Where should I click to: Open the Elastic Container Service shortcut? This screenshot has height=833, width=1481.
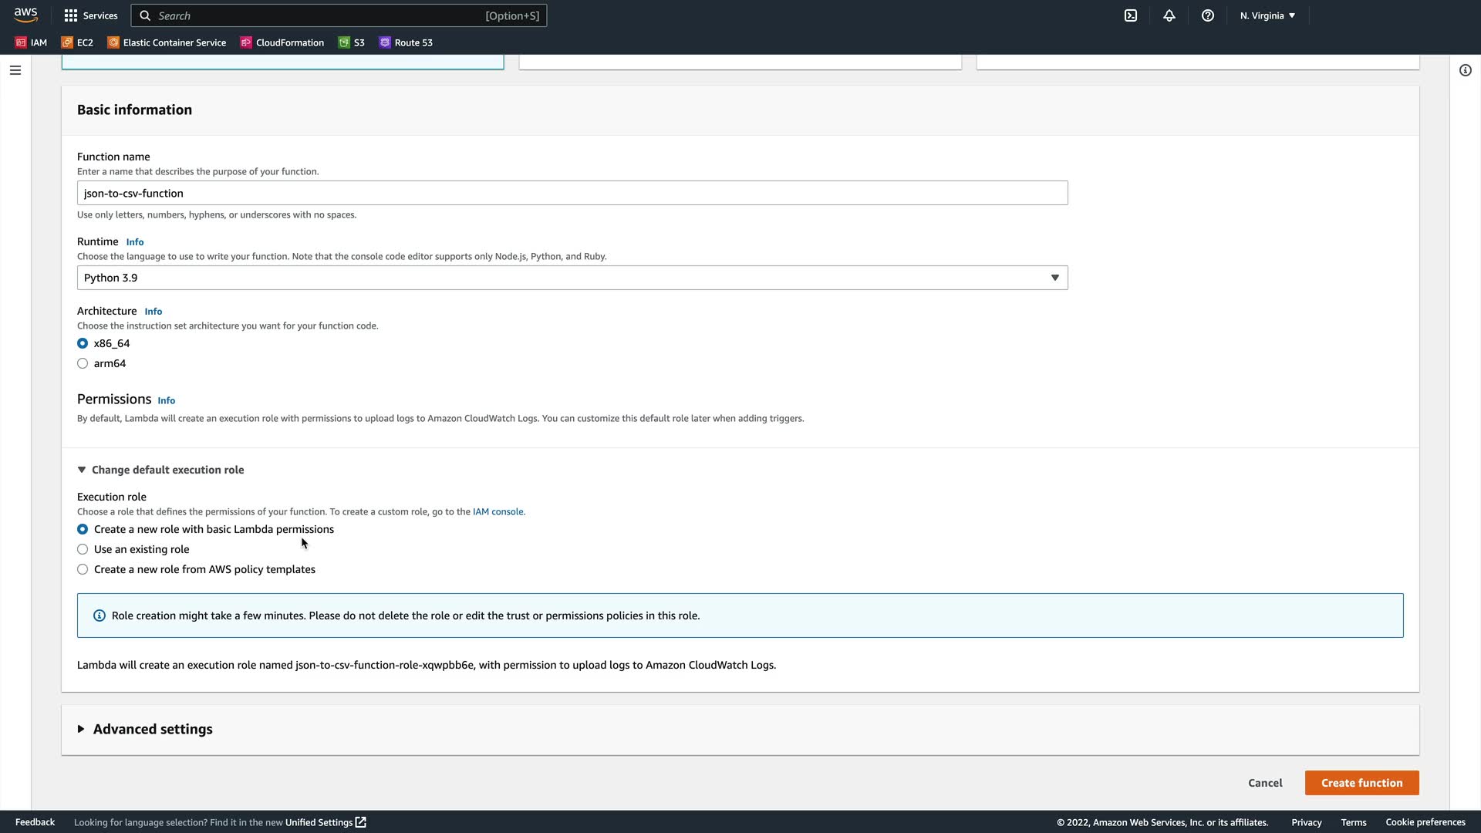coord(167,42)
